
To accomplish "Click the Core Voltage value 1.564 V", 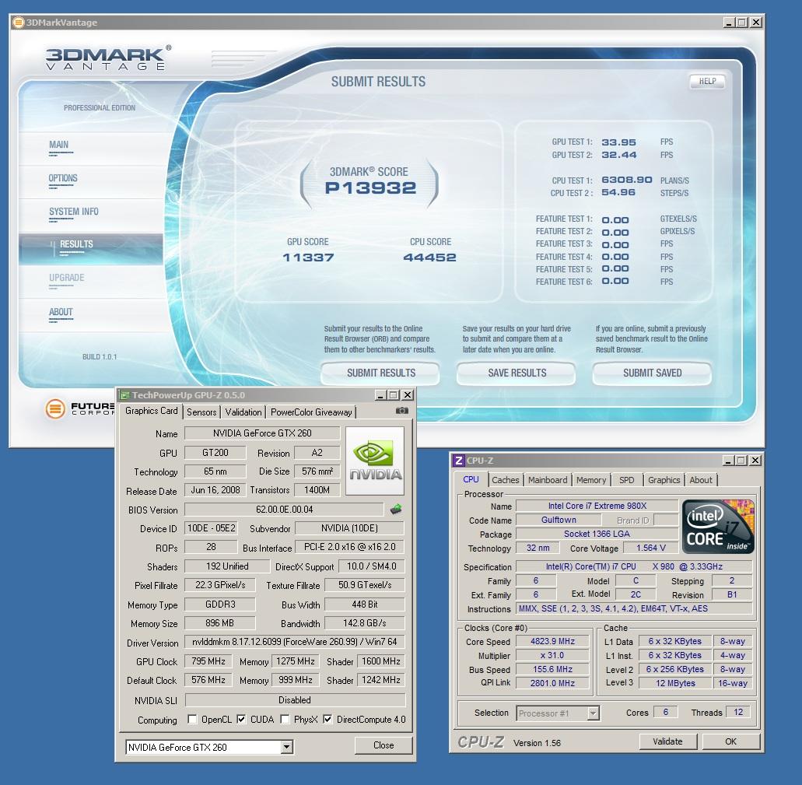I will click(650, 548).
